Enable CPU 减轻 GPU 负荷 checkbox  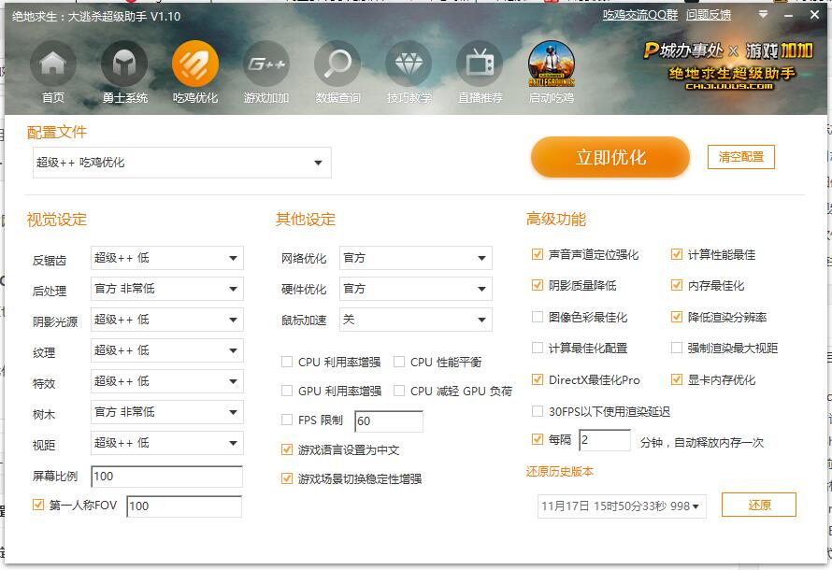tap(399, 391)
